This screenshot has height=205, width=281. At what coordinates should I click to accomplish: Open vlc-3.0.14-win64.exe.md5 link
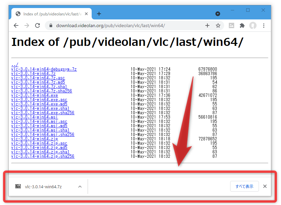[39, 104]
